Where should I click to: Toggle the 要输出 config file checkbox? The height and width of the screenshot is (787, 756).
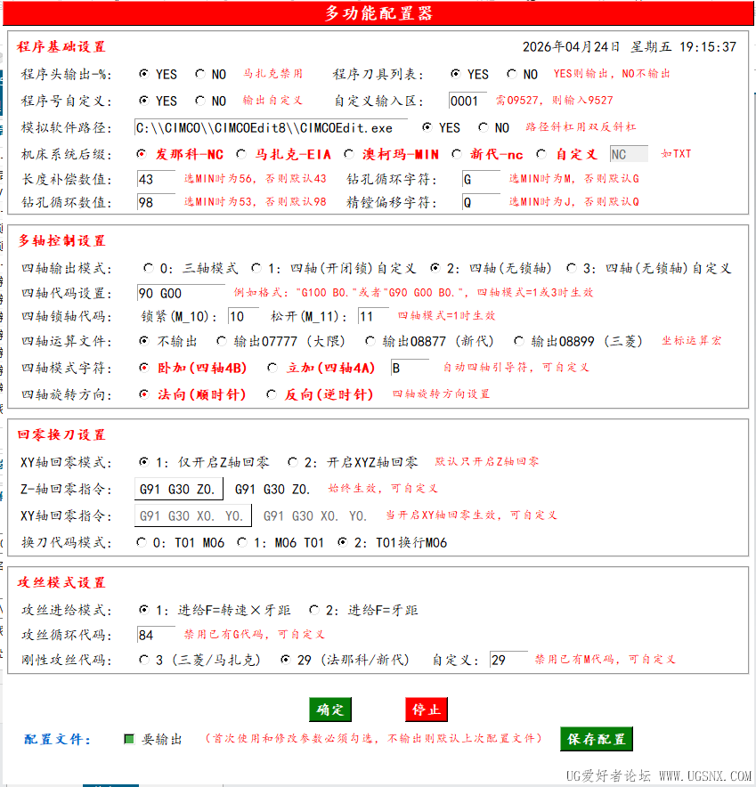[129, 739]
